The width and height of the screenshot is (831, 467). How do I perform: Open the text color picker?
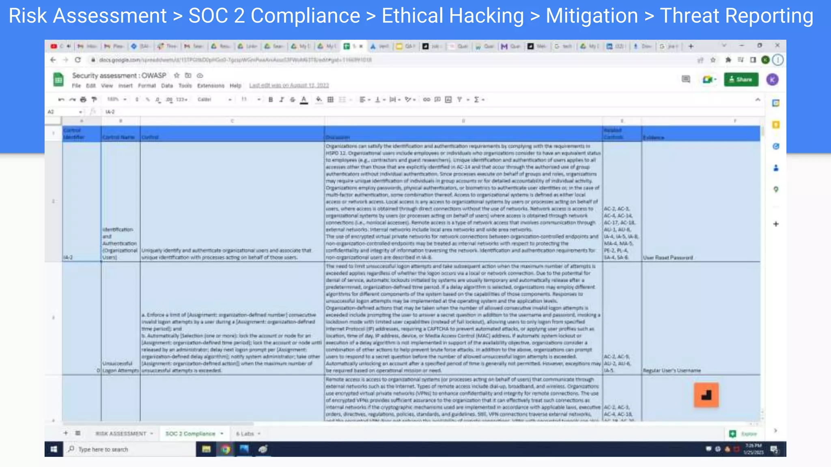pos(304,100)
